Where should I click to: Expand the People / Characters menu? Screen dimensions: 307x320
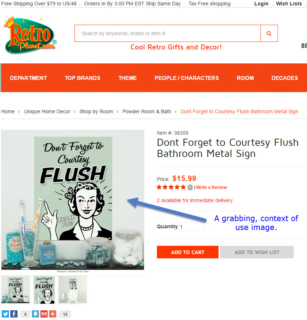click(187, 78)
